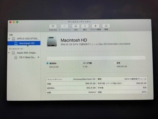Click the Macintosh HD title heading
This screenshot has width=158, height=119.
click(x=74, y=40)
